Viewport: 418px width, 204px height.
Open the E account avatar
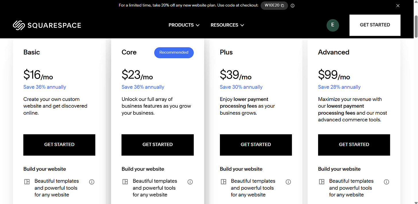(x=333, y=25)
